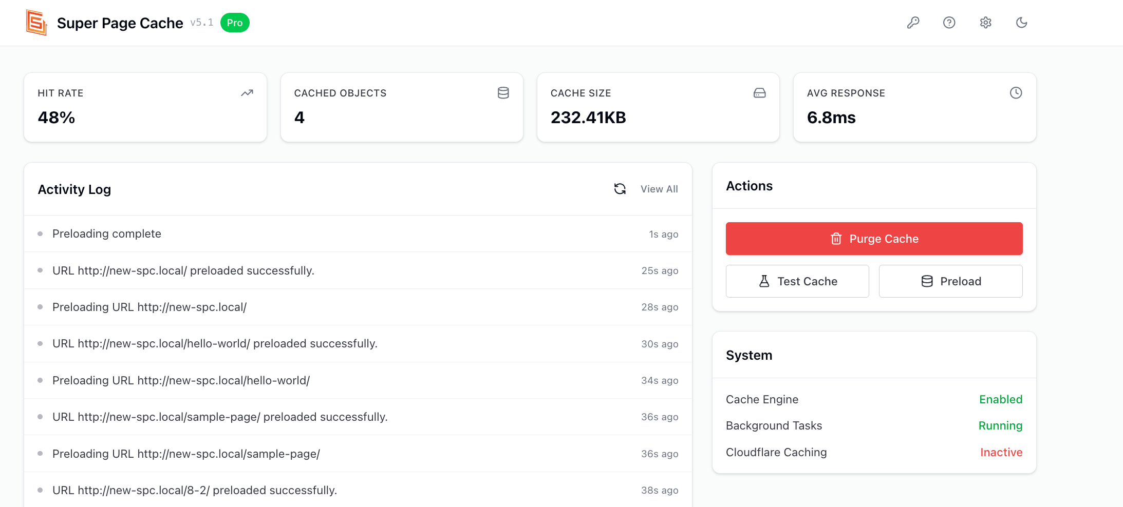Image resolution: width=1123 pixels, height=507 pixels.
Task: Click the Background Tasks Running status
Action: (x=1000, y=425)
